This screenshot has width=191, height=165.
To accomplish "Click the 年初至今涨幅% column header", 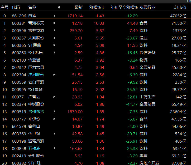I will pos(124,7).
